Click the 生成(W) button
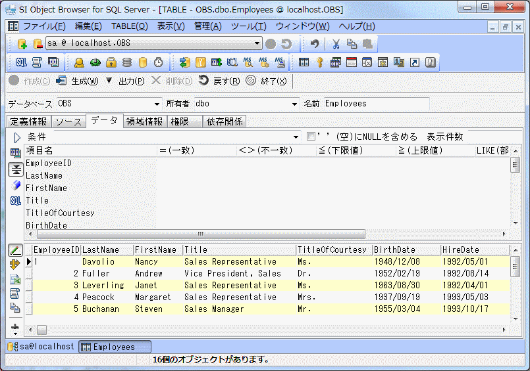530x371 pixels. click(77, 81)
